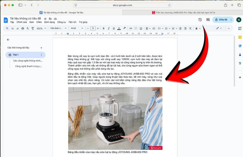Open Google Maps side panel

pyautogui.click(x=240, y=63)
